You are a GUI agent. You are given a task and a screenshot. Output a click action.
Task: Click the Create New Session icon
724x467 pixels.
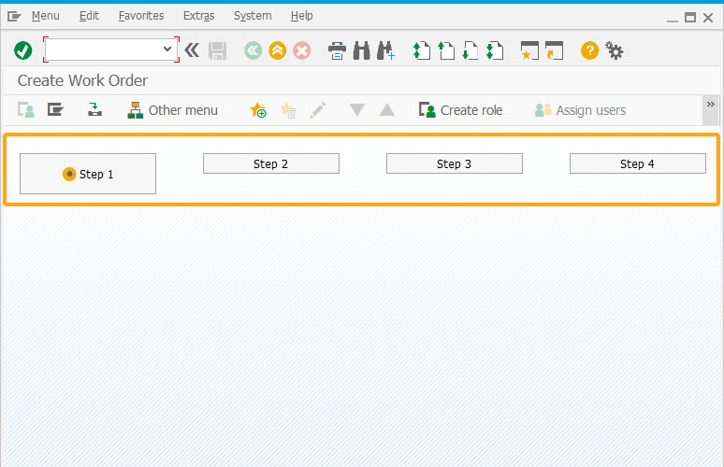(529, 50)
